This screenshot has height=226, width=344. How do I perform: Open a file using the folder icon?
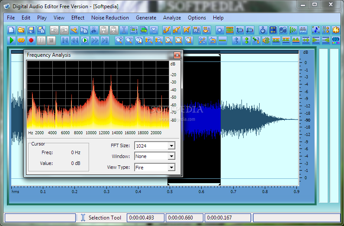click(x=21, y=30)
